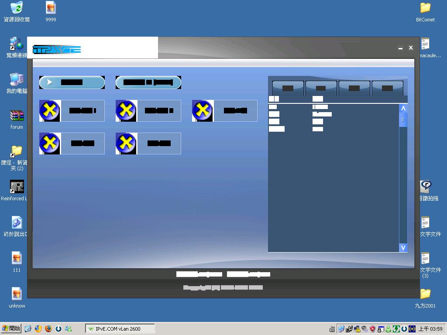Select the 9999 file icon on desktop
The width and height of the screenshot is (447, 335).
coord(51,12)
